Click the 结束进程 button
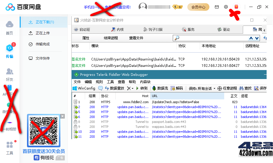 coord(111,38)
